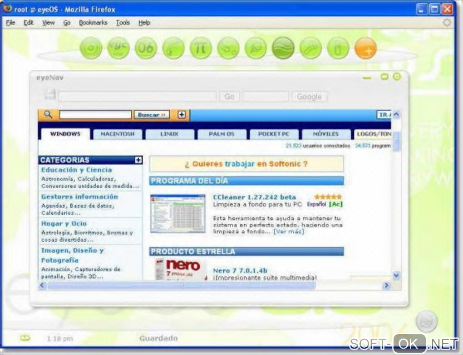Screen dimensions: 463x355
Task: Click '¿Quieres trabajar en Softonic?' banner
Action: tap(246, 164)
